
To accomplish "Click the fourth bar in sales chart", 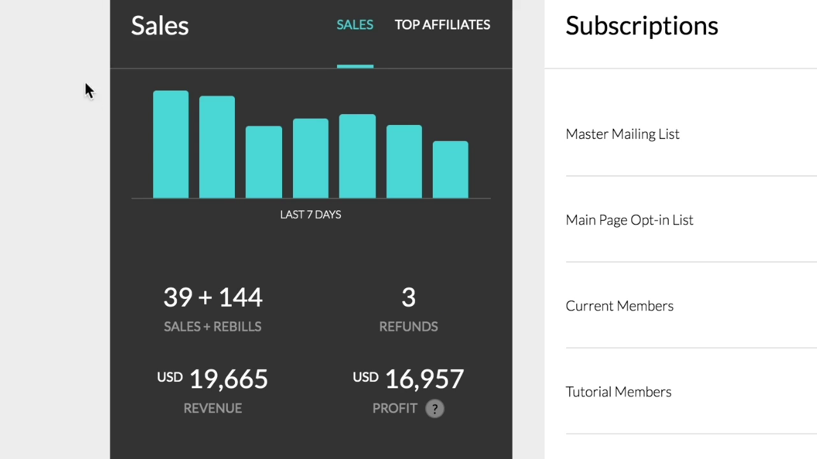I will pos(310,159).
